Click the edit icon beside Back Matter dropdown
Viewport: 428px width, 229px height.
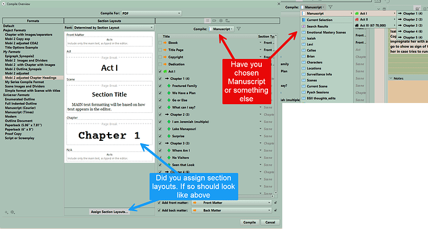click(275, 210)
